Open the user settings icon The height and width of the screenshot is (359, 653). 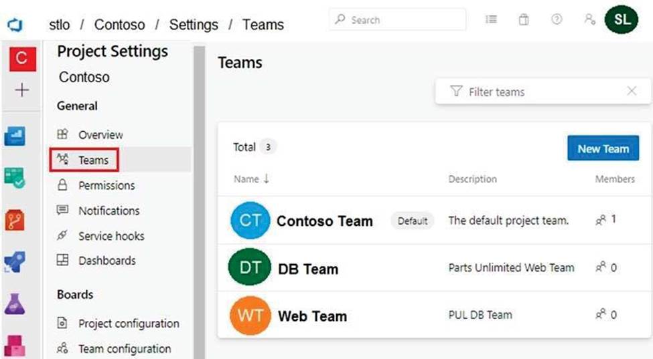589,19
